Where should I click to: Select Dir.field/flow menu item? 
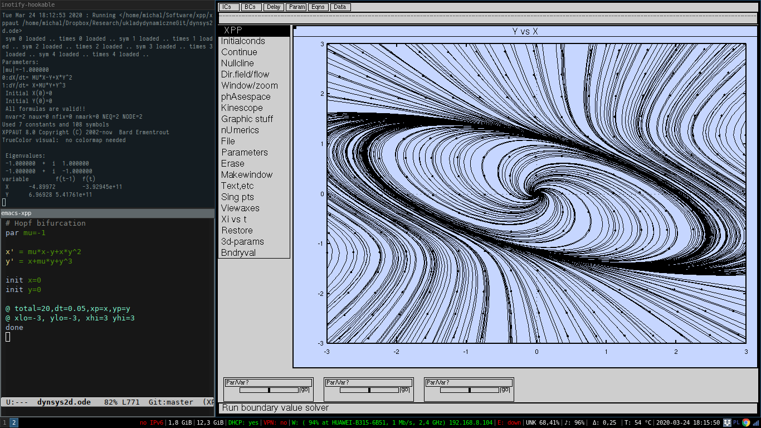pos(254,75)
